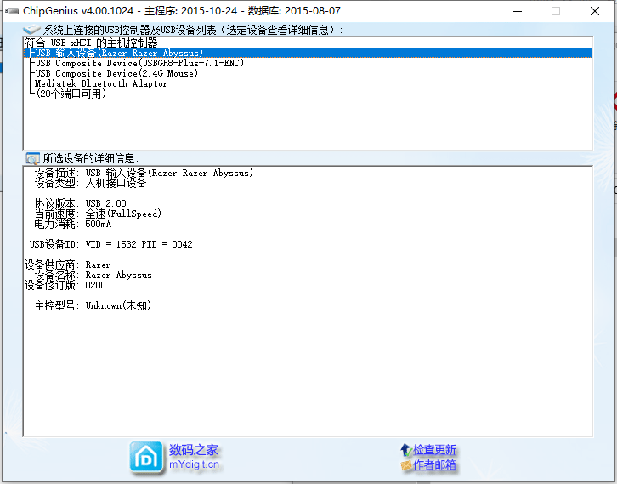617x484 pixels.
Task: Open the 数码之家 link
Action: (193, 450)
